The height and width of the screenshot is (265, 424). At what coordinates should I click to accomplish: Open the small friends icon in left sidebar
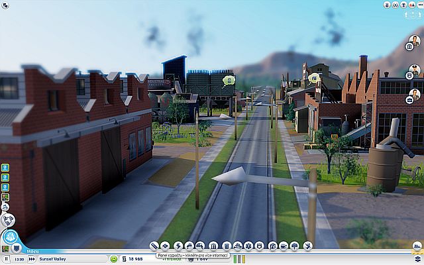coord(5,207)
